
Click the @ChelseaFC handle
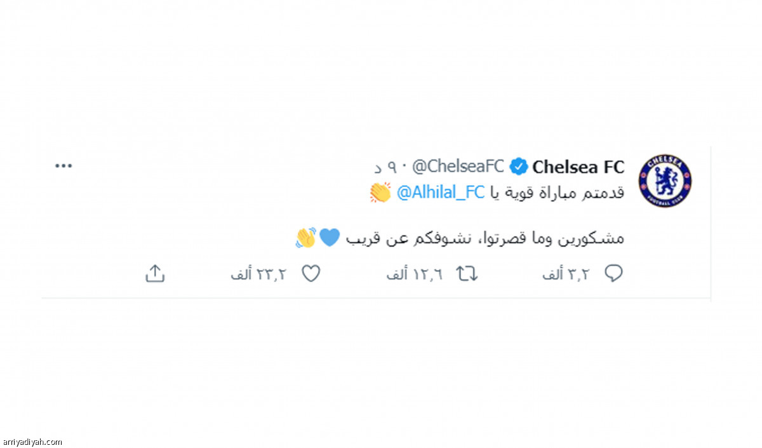[x=458, y=166]
